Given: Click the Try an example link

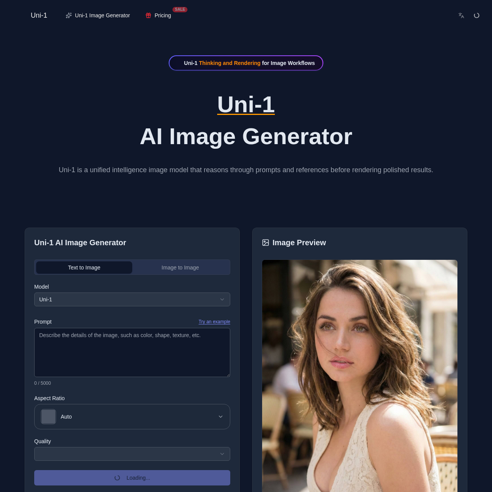Looking at the screenshot, I should tap(214, 322).
